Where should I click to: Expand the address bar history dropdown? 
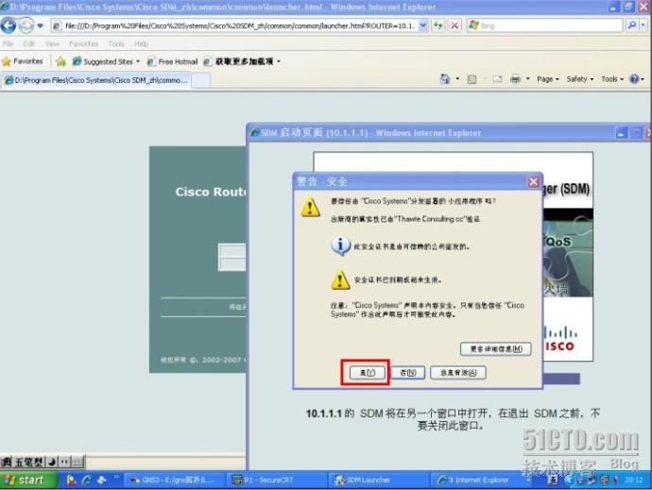[423, 25]
